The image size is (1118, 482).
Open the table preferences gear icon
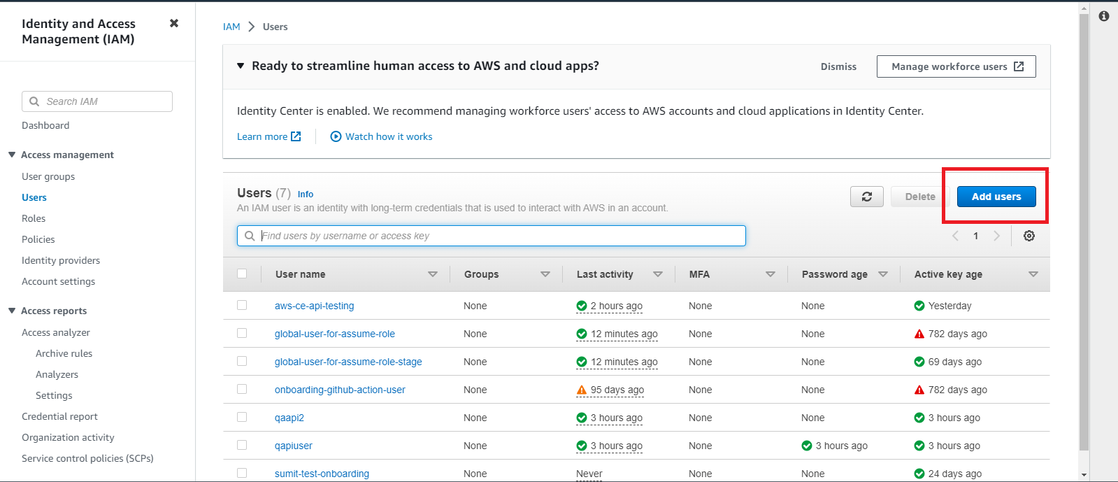(1029, 236)
